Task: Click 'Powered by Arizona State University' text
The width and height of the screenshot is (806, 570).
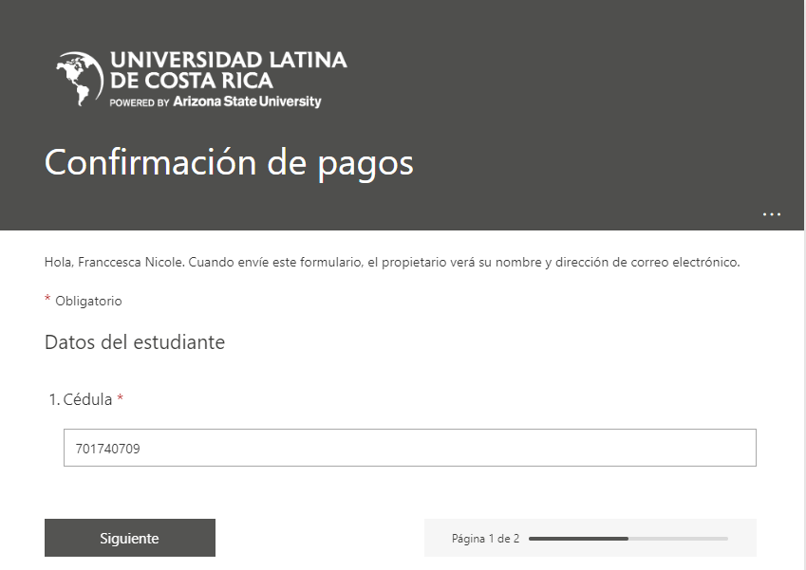Action: pyautogui.click(x=216, y=101)
